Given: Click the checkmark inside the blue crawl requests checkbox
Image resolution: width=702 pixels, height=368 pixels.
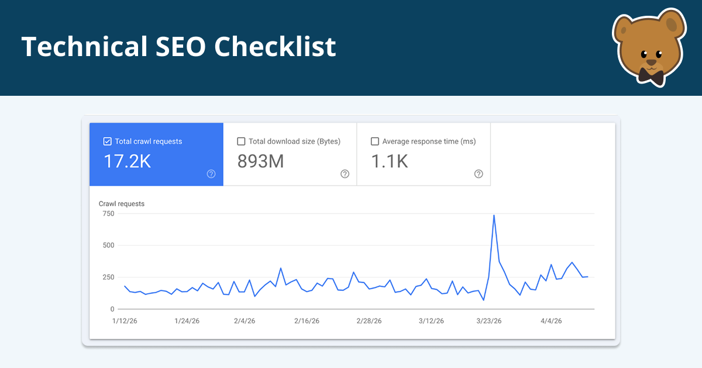Looking at the screenshot, I should [107, 141].
